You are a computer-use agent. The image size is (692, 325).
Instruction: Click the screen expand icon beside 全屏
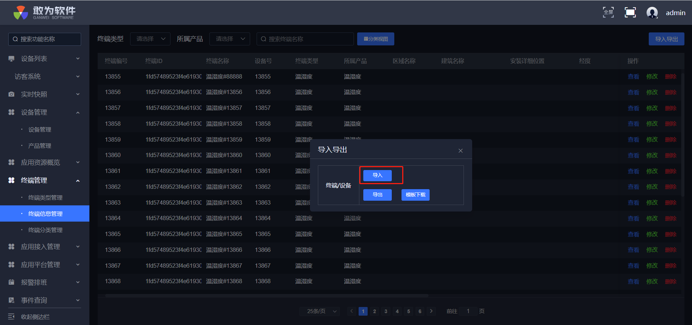[x=630, y=12]
